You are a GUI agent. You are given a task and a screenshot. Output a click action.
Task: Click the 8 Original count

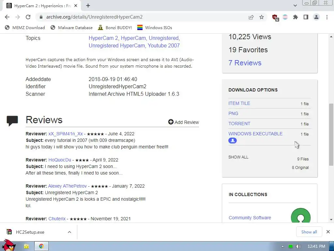coord(300,168)
